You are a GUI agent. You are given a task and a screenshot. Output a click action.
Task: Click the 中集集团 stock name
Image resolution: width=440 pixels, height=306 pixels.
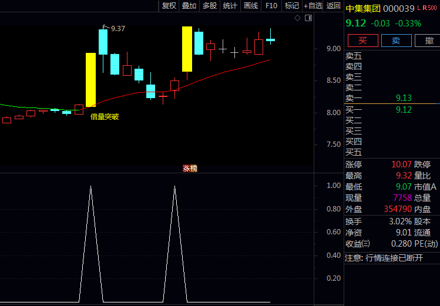tap(363, 9)
